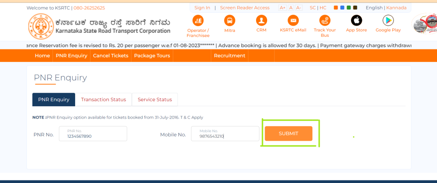Select the dark blue PNR Enquiry tab
Viewport: 437px width, 183px height.
click(x=54, y=99)
